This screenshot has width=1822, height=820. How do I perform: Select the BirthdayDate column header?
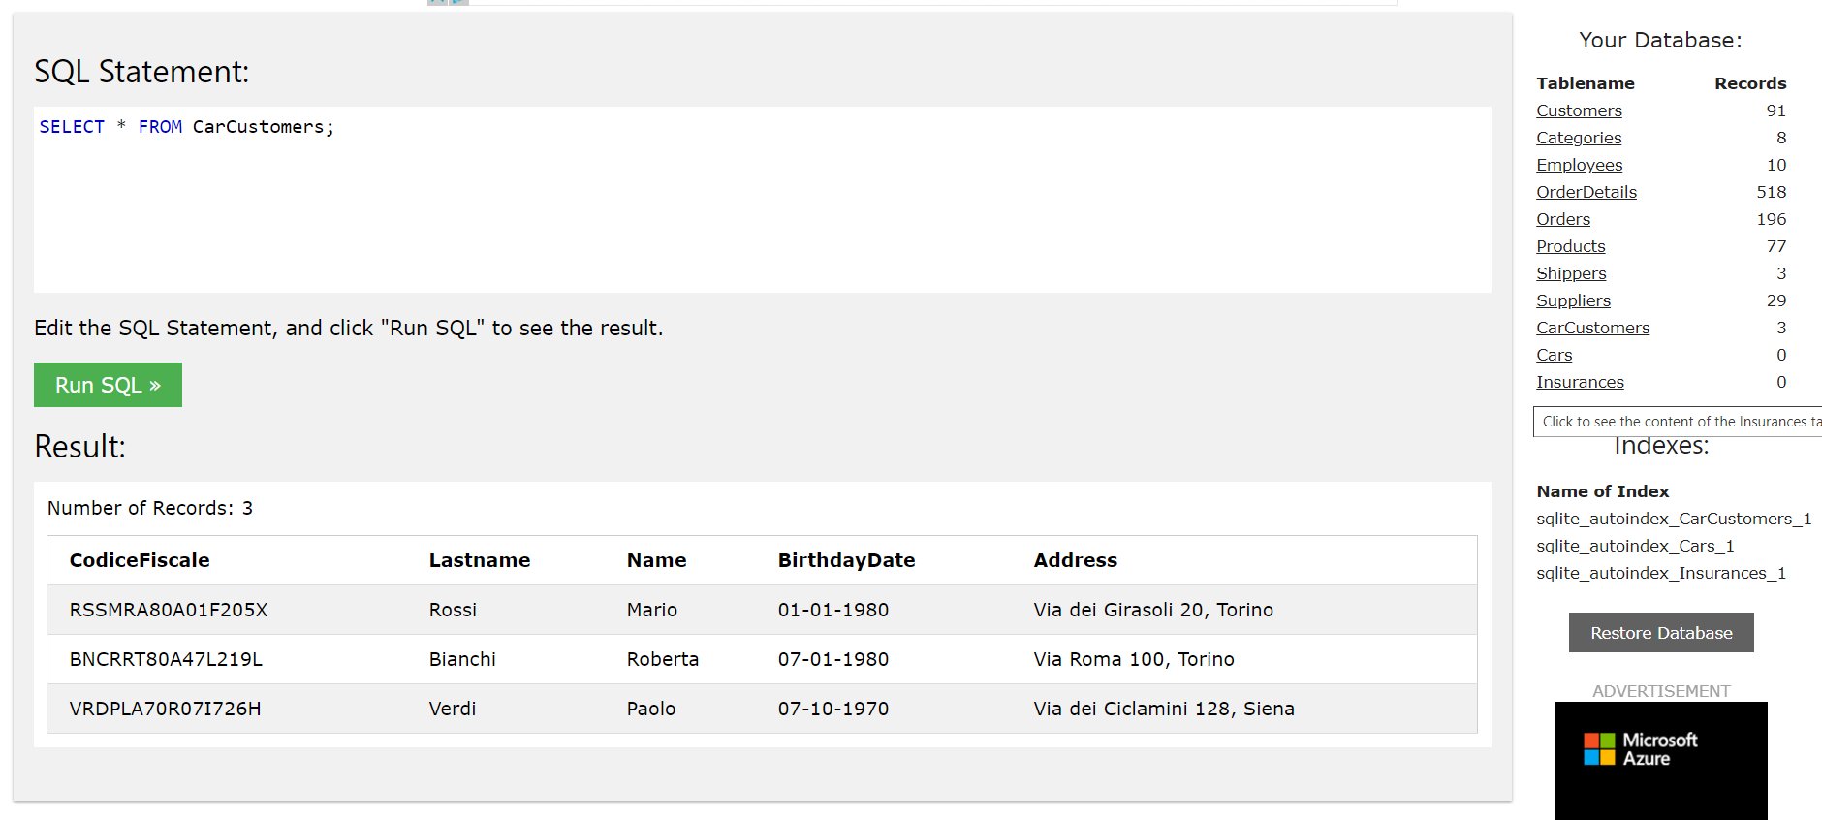pyautogui.click(x=846, y=560)
